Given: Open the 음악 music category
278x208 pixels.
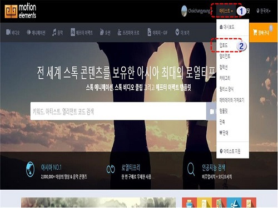Looking at the screenshot, I should pos(57,33).
